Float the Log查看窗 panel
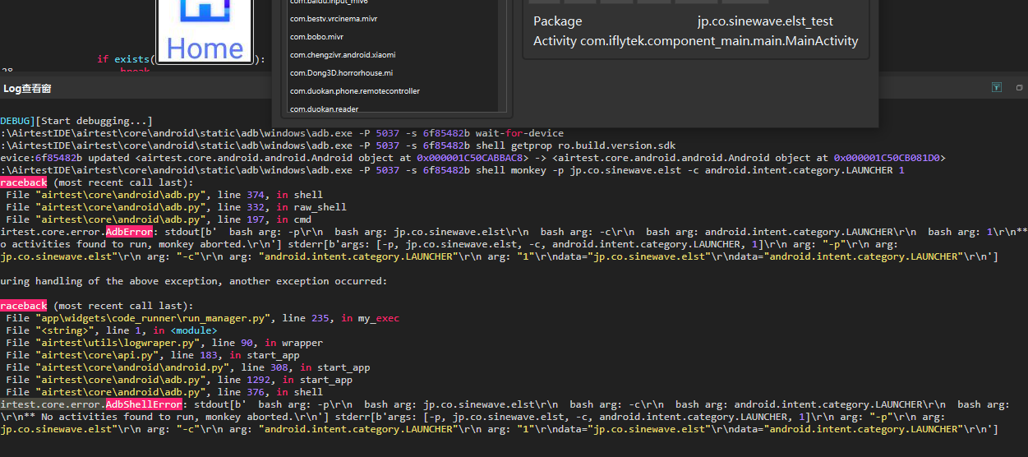Image resolution: width=1028 pixels, height=457 pixels. tap(1020, 87)
